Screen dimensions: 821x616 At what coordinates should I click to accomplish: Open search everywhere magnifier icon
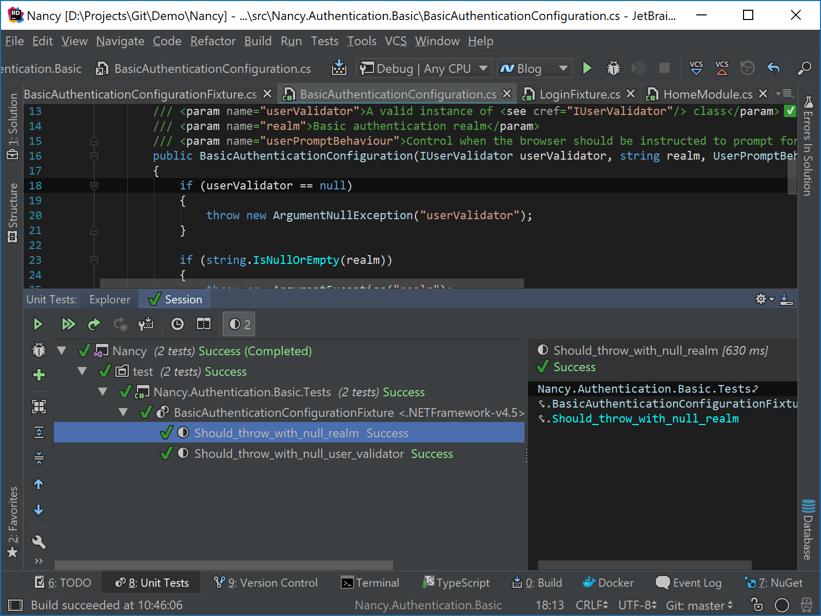click(x=804, y=68)
